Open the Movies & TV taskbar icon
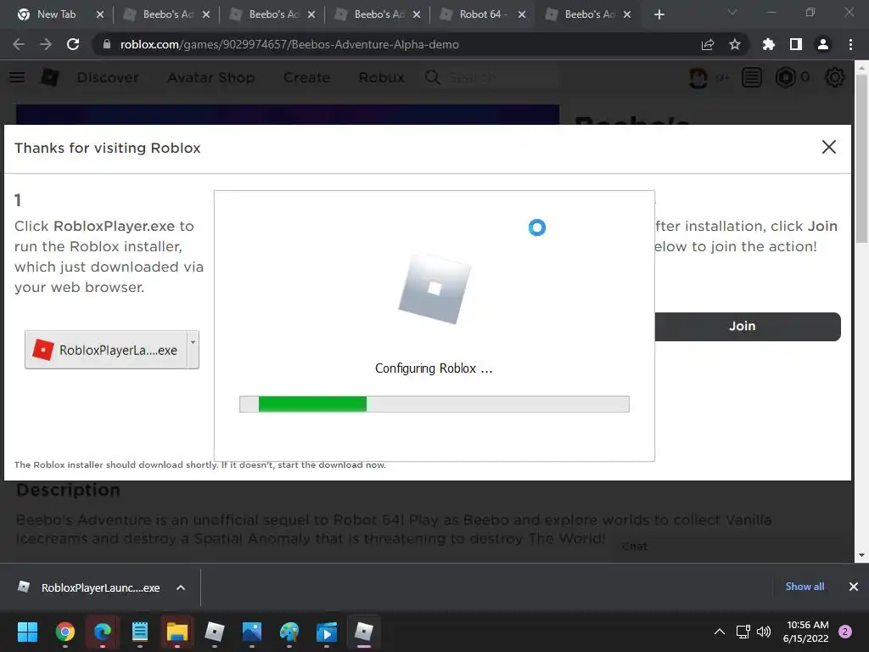 (x=327, y=632)
